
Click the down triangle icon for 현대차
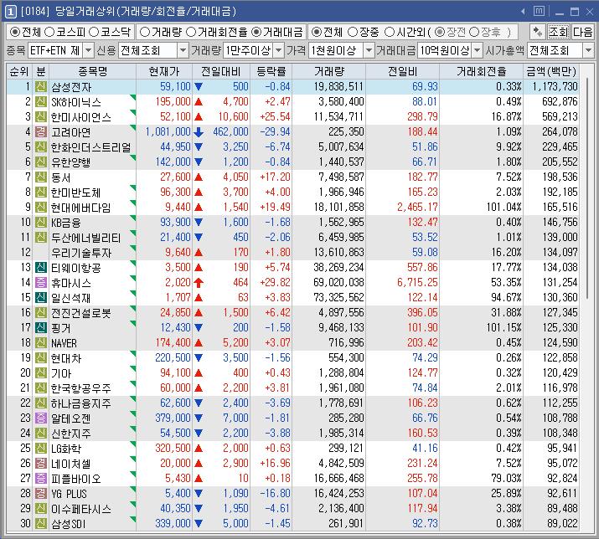point(199,357)
